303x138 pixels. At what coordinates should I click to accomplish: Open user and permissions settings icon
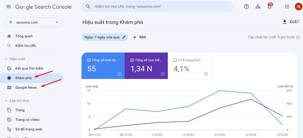258,7
